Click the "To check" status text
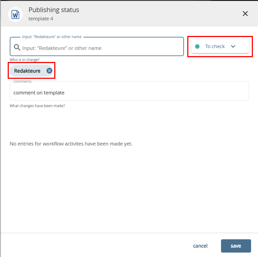The image size is (258, 257). 215,47
